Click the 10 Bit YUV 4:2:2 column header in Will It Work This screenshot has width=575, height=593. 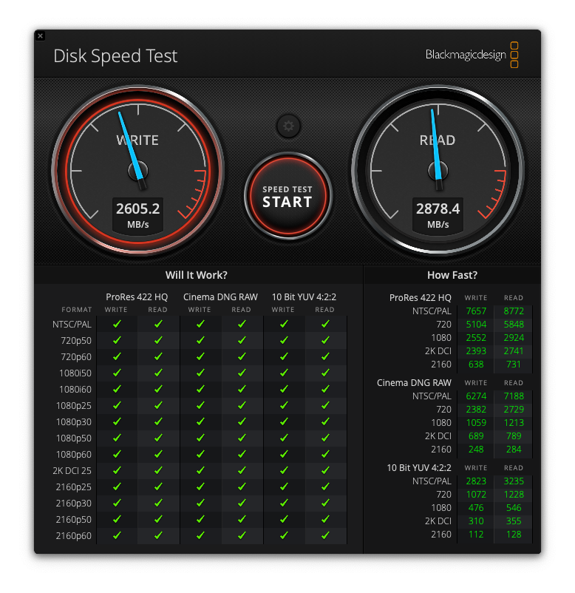(304, 297)
